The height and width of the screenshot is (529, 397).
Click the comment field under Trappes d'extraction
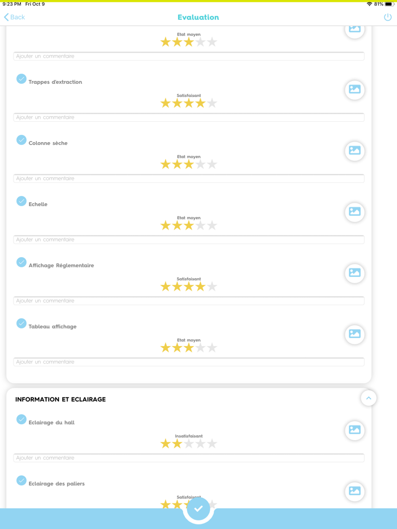pyautogui.click(x=189, y=117)
